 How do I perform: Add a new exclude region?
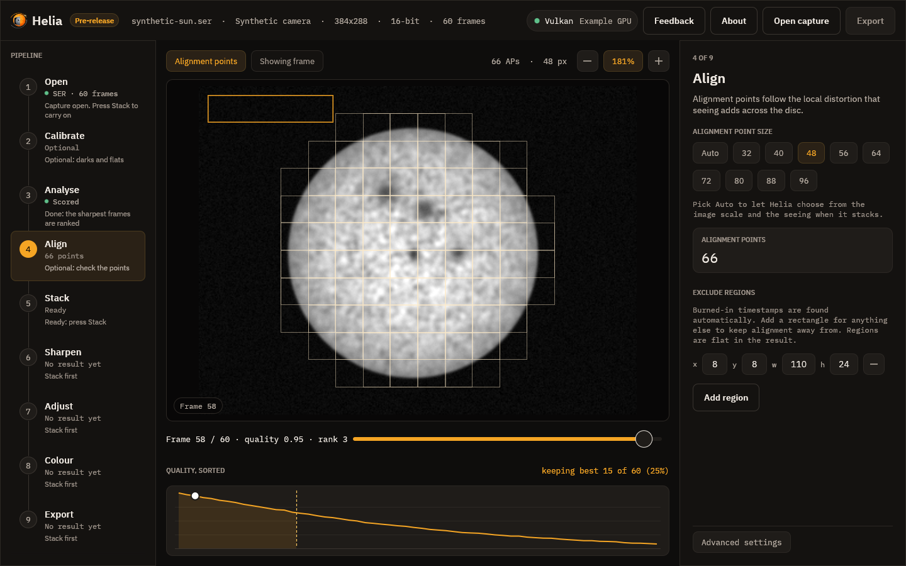pyautogui.click(x=726, y=397)
